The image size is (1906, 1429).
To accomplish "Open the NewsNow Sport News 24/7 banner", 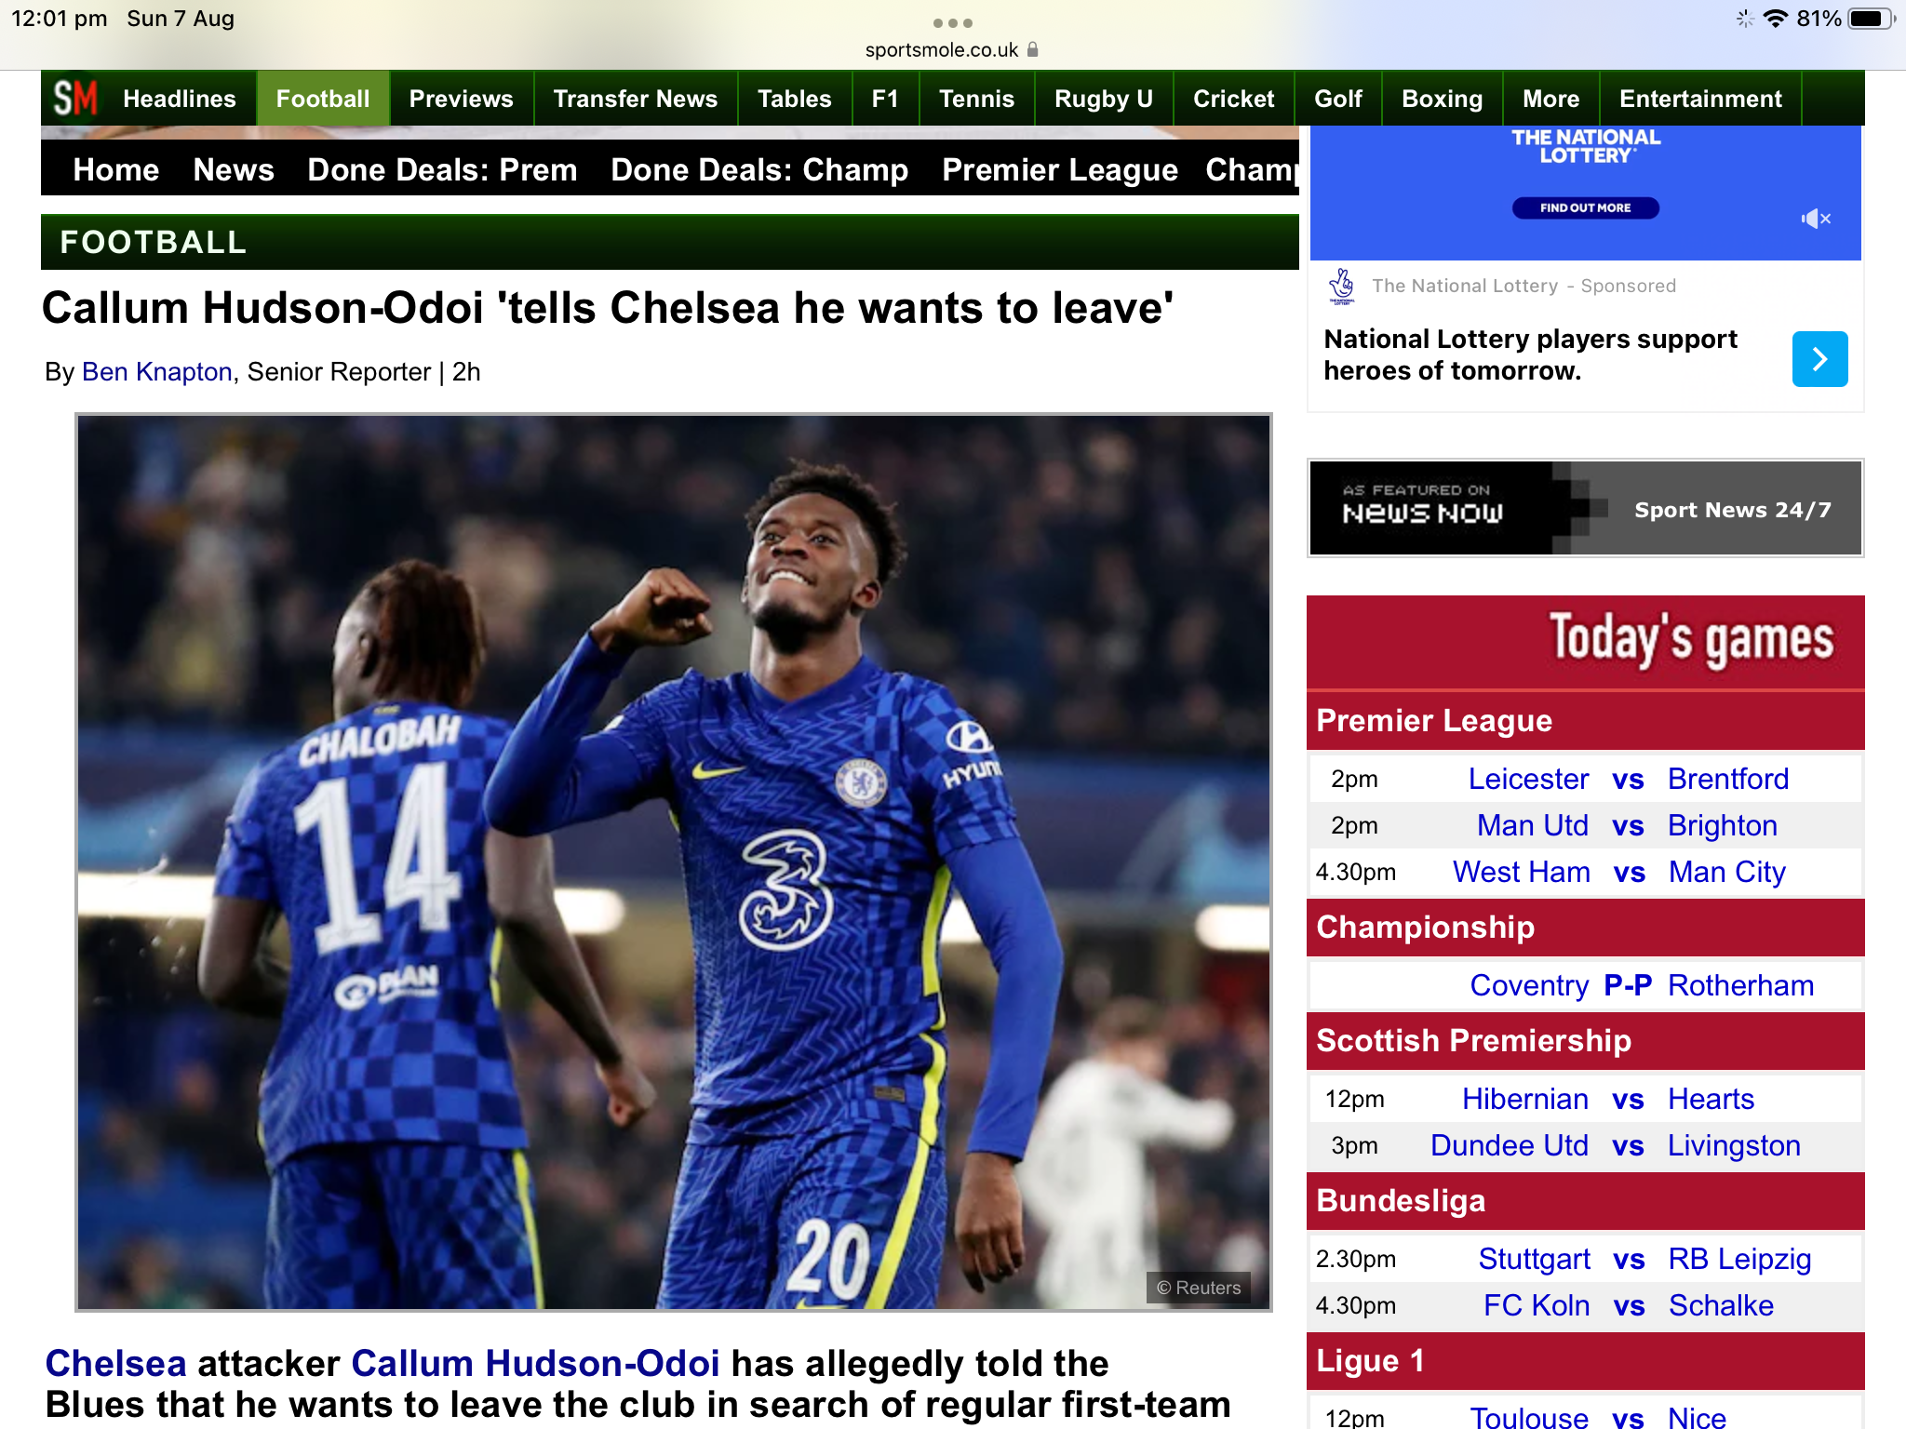I will (x=1585, y=509).
